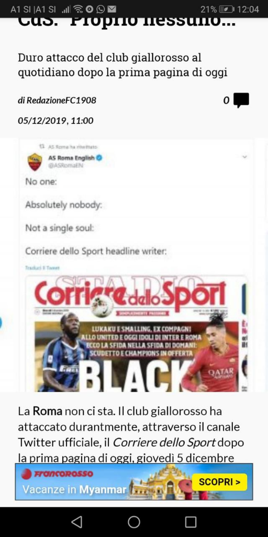Open the comments speech bubble icon
Viewport: 268px width, 537px height.
click(x=241, y=100)
